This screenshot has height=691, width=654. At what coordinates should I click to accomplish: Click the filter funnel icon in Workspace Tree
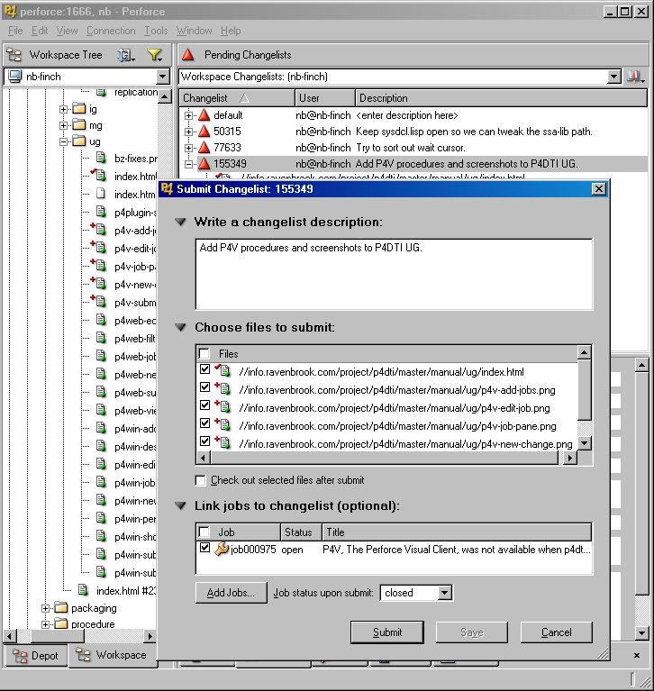[153, 55]
